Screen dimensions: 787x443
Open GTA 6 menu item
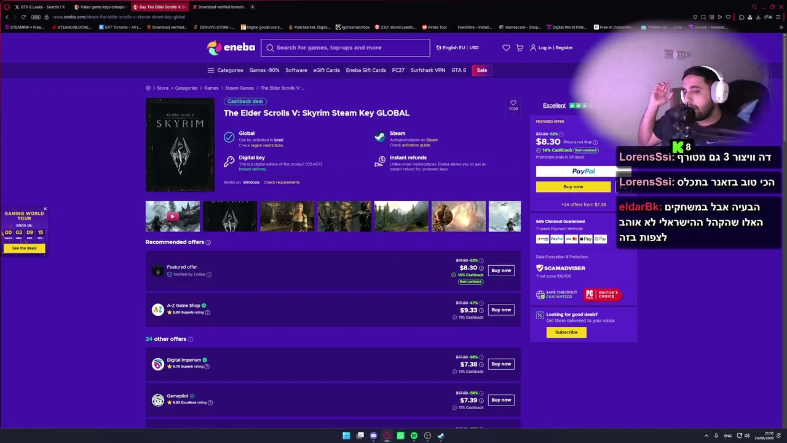point(459,70)
